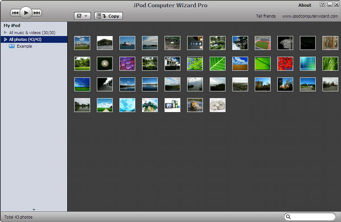Select the purple scales texture thumbnail

(127, 64)
